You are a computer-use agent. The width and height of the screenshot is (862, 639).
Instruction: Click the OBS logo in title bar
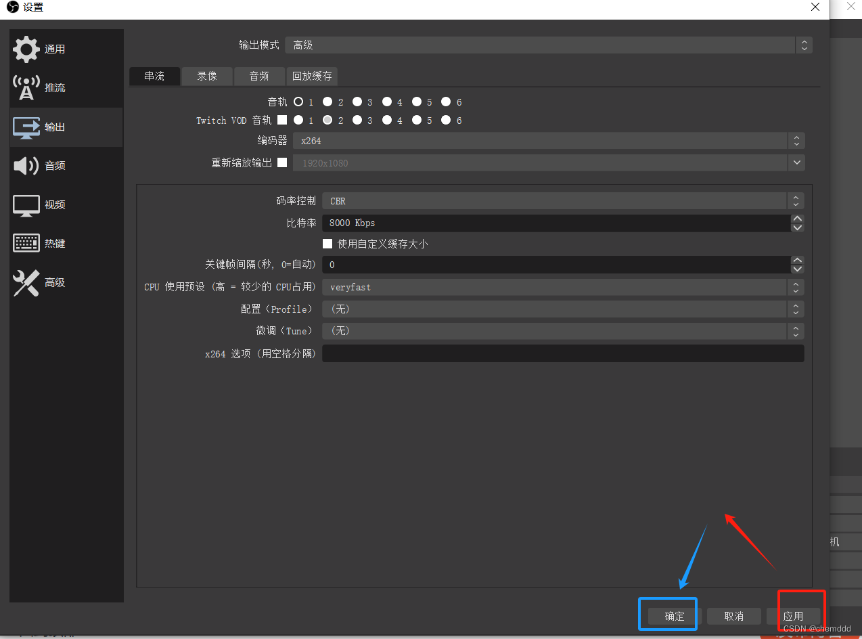[x=12, y=7]
